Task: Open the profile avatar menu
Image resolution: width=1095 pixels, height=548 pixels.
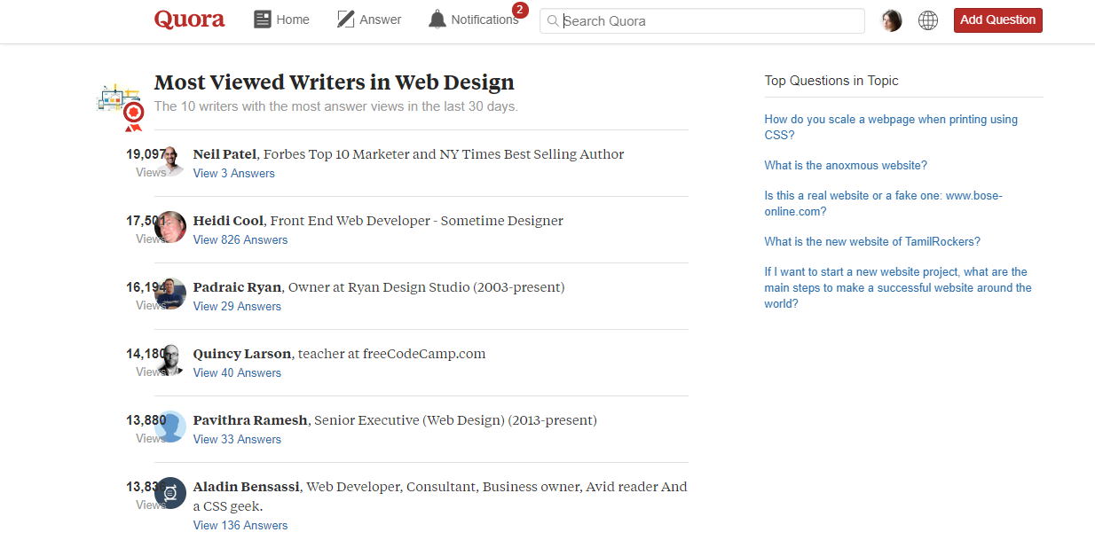Action: (892, 20)
